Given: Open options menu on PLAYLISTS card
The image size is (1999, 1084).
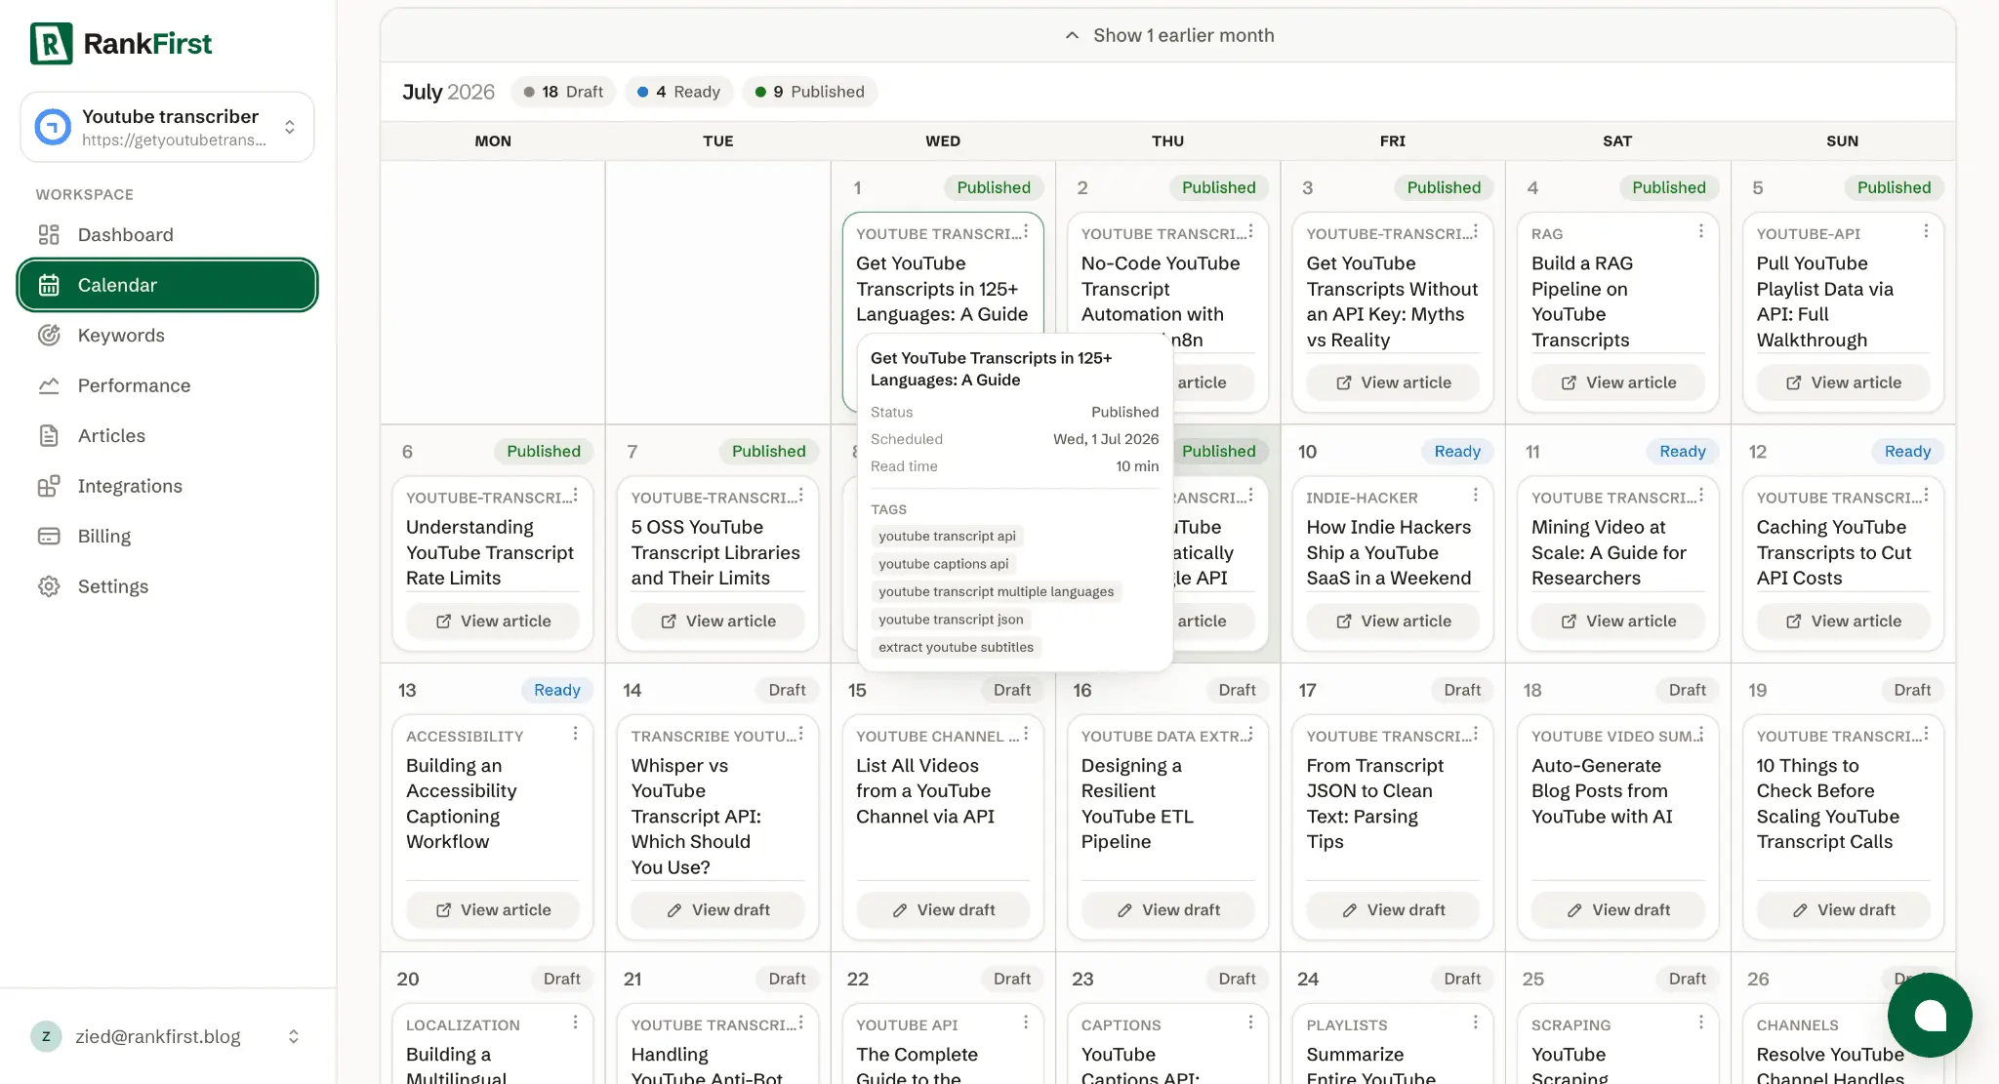Looking at the screenshot, I should coord(1476,1022).
